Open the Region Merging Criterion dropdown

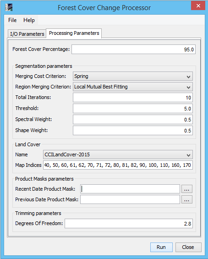pyautogui.click(x=133, y=87)
